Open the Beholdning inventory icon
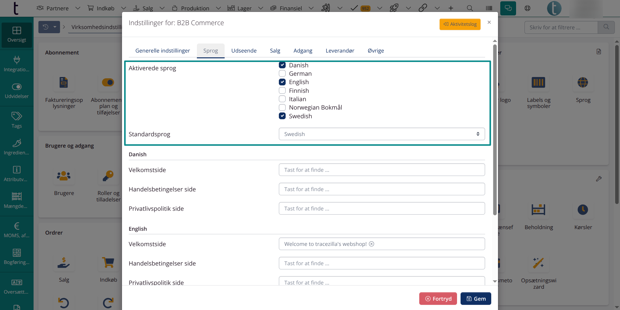This screenshot has width=620, height=310. (538, 210)
